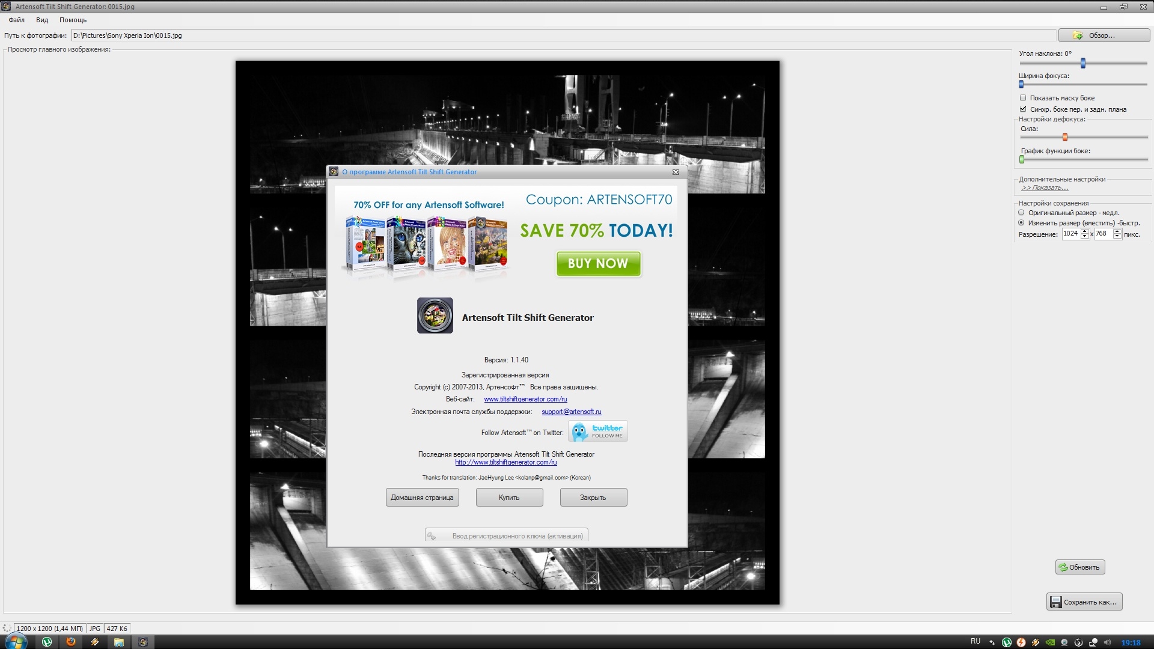
Task: Open the Файл menu
Action: [x=16, y=20]
